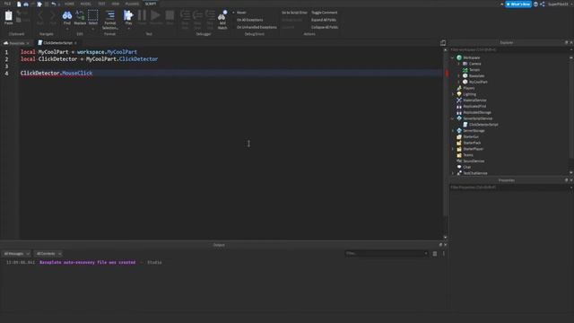Open the All Contexts dropdown
574x323 pixels.
(x=48, y=253)
